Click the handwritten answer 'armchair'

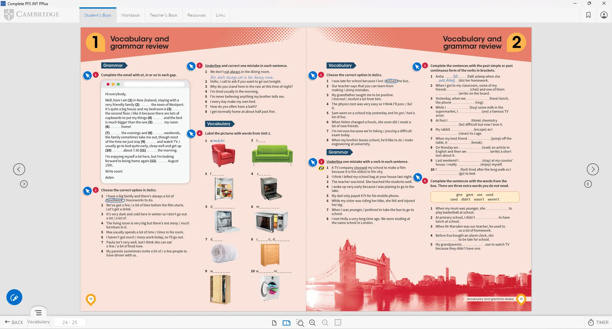tap(217, 140)
